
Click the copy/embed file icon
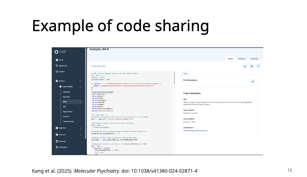251,66
